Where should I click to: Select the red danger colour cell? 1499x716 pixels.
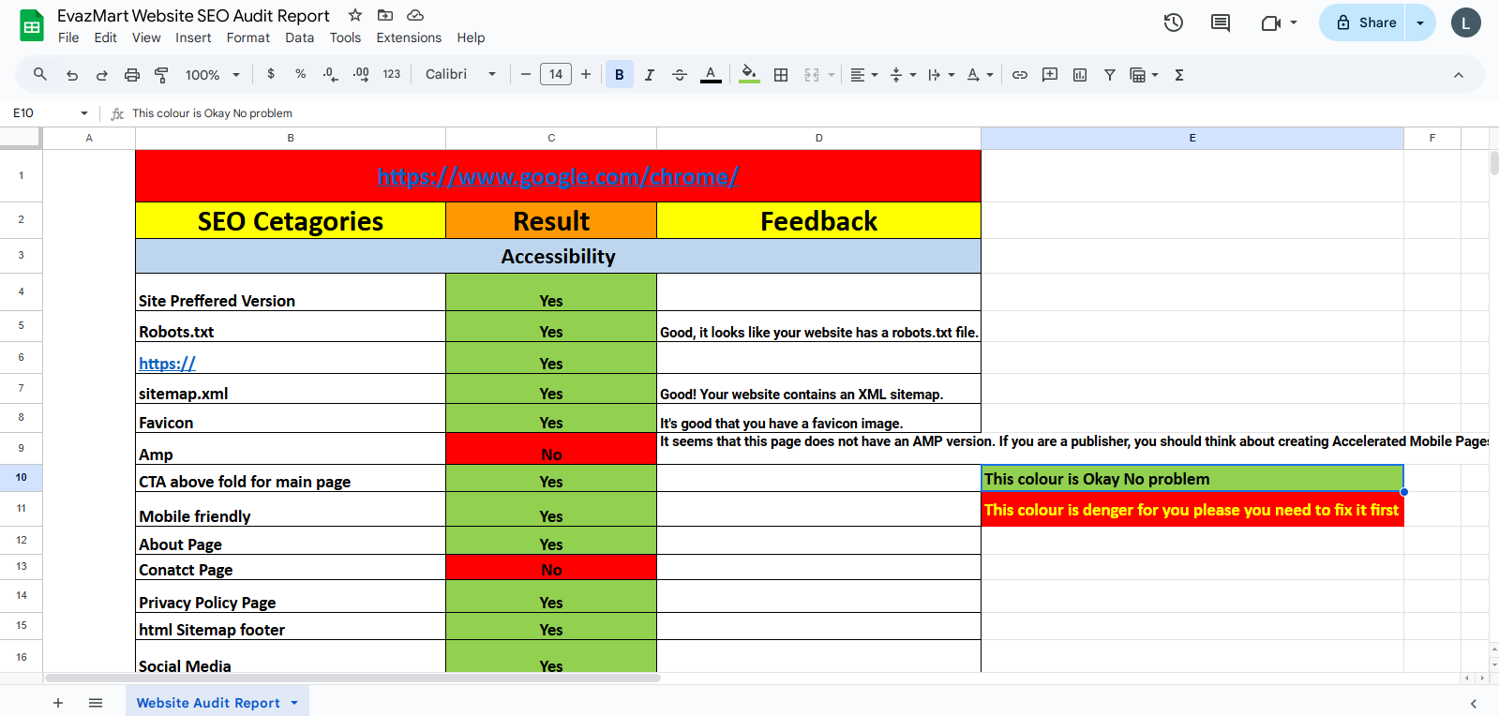click(1192, 510)
